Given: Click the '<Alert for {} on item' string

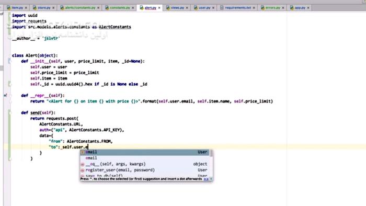Looking at the screenshot, I should [x=72, y=101].
